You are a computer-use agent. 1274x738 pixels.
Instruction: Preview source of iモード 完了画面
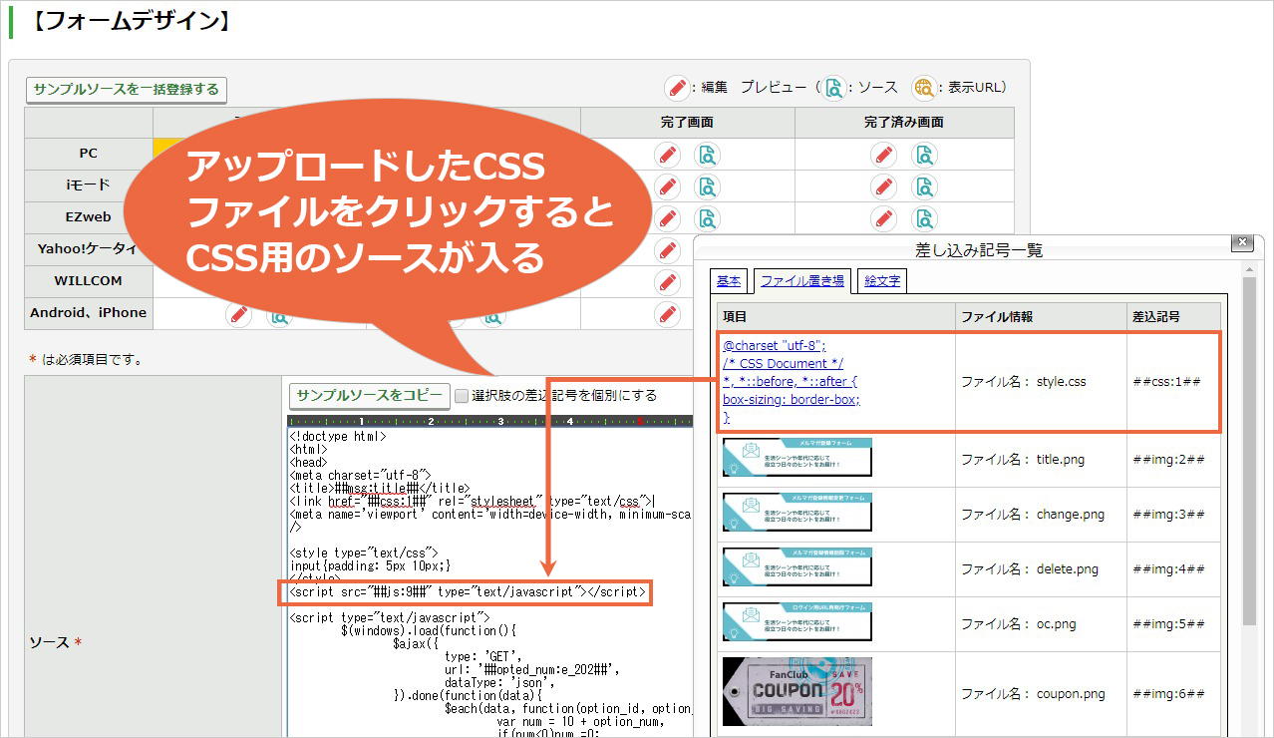point(708,186)
